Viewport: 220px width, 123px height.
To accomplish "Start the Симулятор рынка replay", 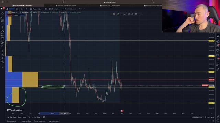I will (x=69, y=9).
